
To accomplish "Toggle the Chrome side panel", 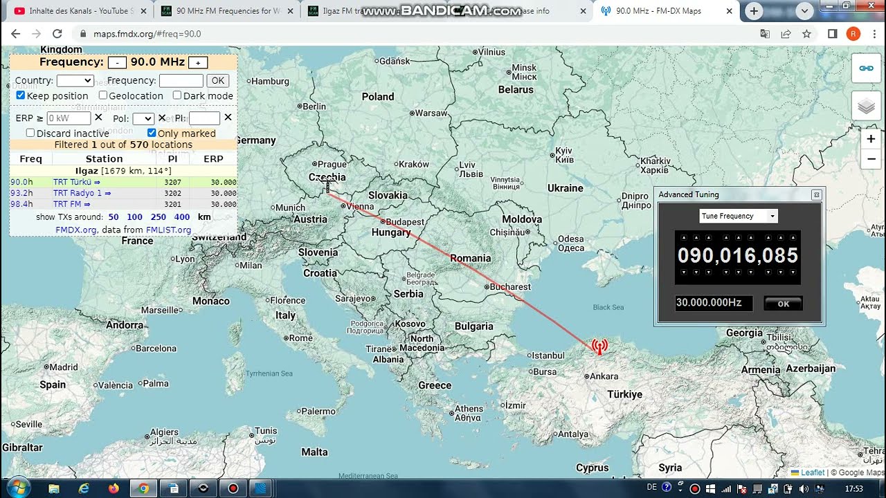I will (833, 33).
